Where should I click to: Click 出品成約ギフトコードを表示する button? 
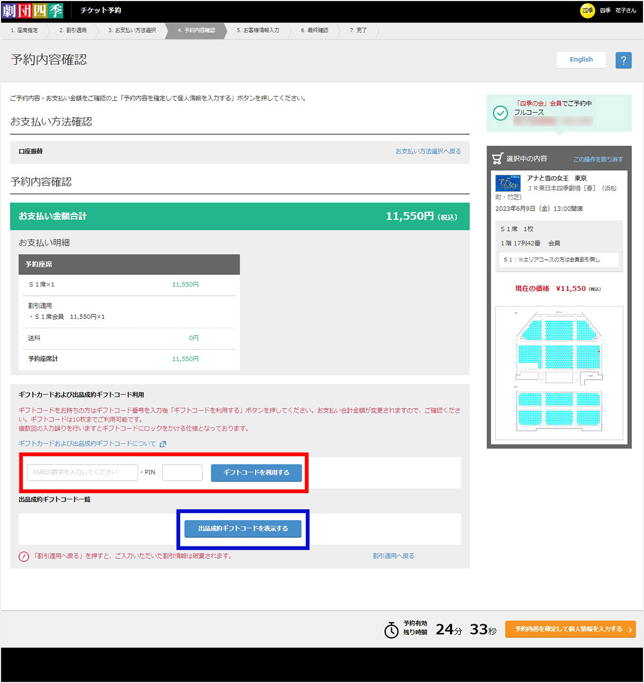[x=243, y=529]
